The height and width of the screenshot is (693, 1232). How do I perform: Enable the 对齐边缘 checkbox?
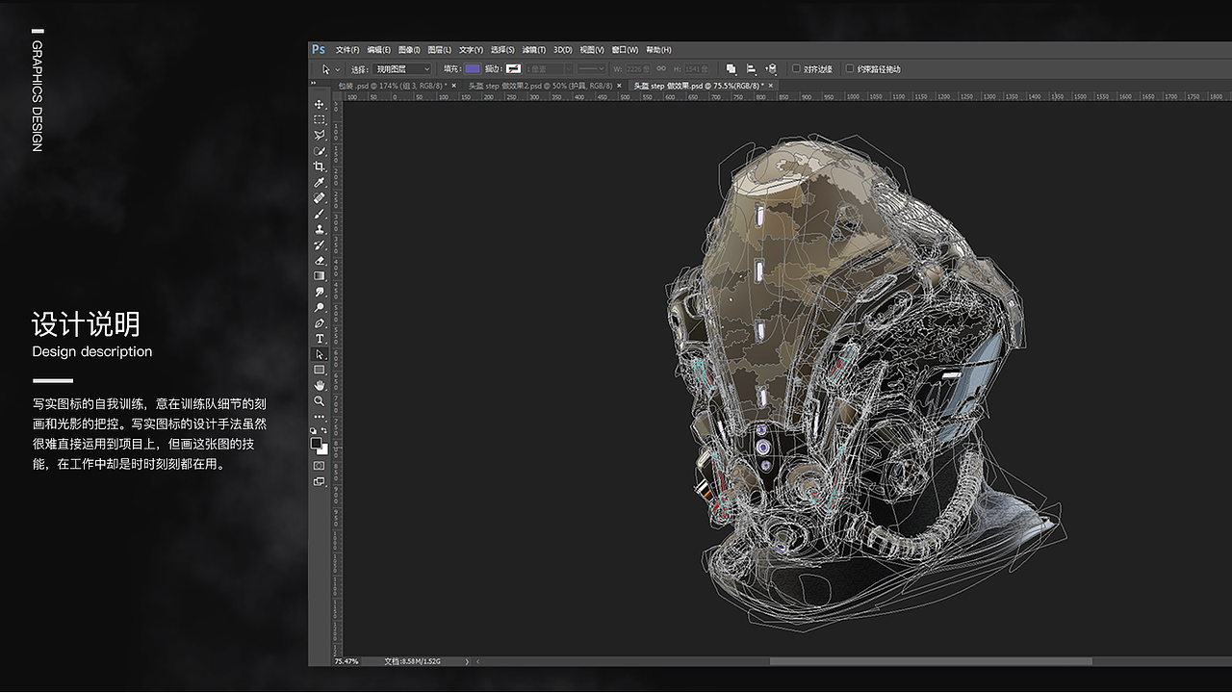[796, 68]
